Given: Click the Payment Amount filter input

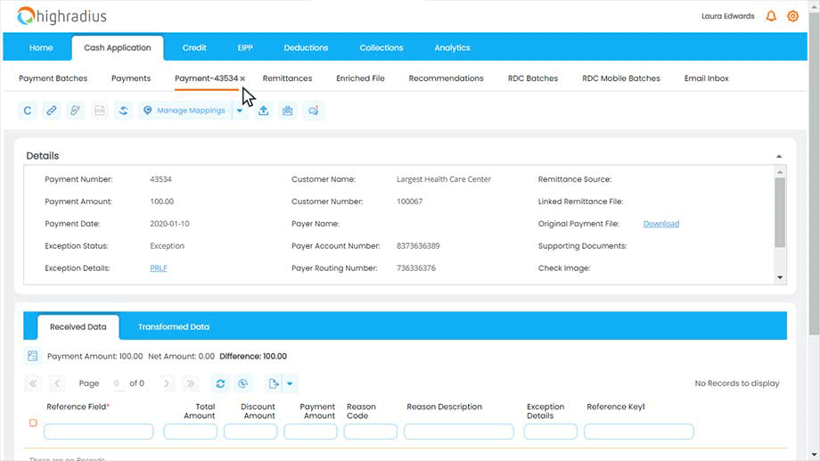Looking at the screenshot, I should (x=311, y=432).
